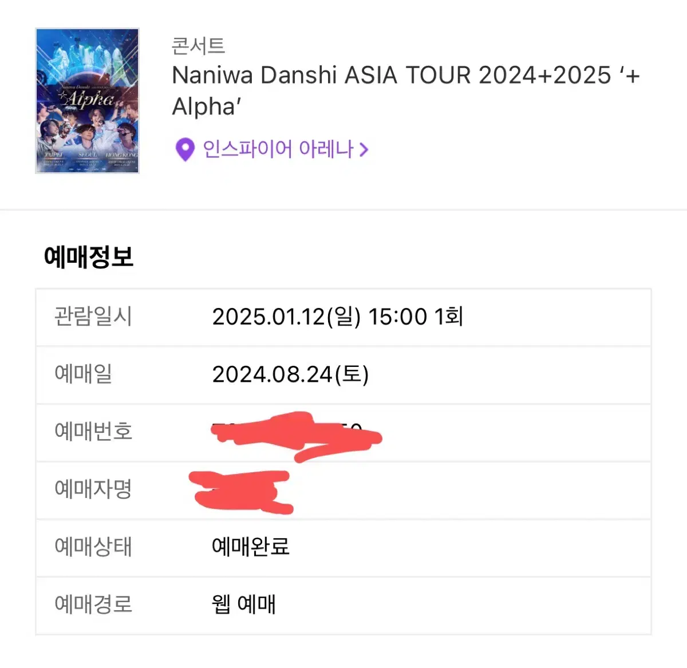The width and height of the screenshot is (687, 668).
Task: Click the 예매정보 section heading
Action: [x=89, y=257]
